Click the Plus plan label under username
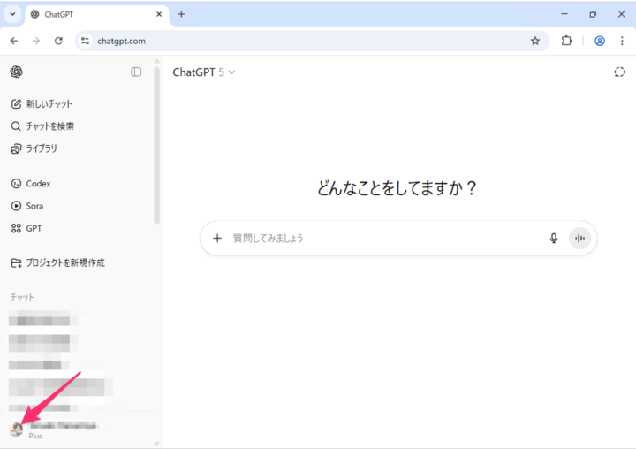The image size is (636, 449). (35, 436)
